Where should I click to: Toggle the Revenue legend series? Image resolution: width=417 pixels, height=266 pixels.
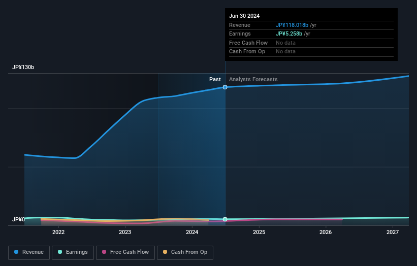29,252
